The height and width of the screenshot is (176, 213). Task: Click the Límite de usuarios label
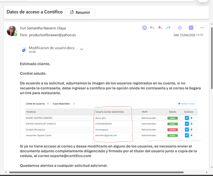pos(35,104)
